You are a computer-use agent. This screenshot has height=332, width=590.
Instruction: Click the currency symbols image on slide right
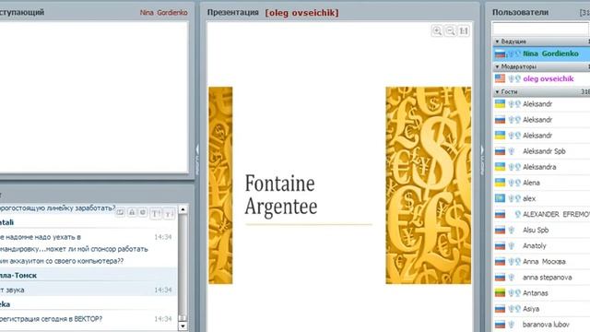click(428, 185)
